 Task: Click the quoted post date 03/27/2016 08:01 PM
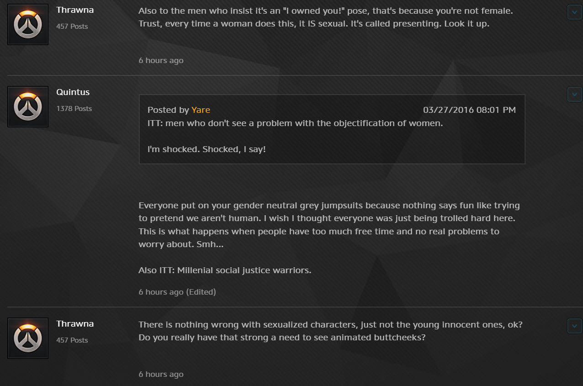tap(469, 110)
